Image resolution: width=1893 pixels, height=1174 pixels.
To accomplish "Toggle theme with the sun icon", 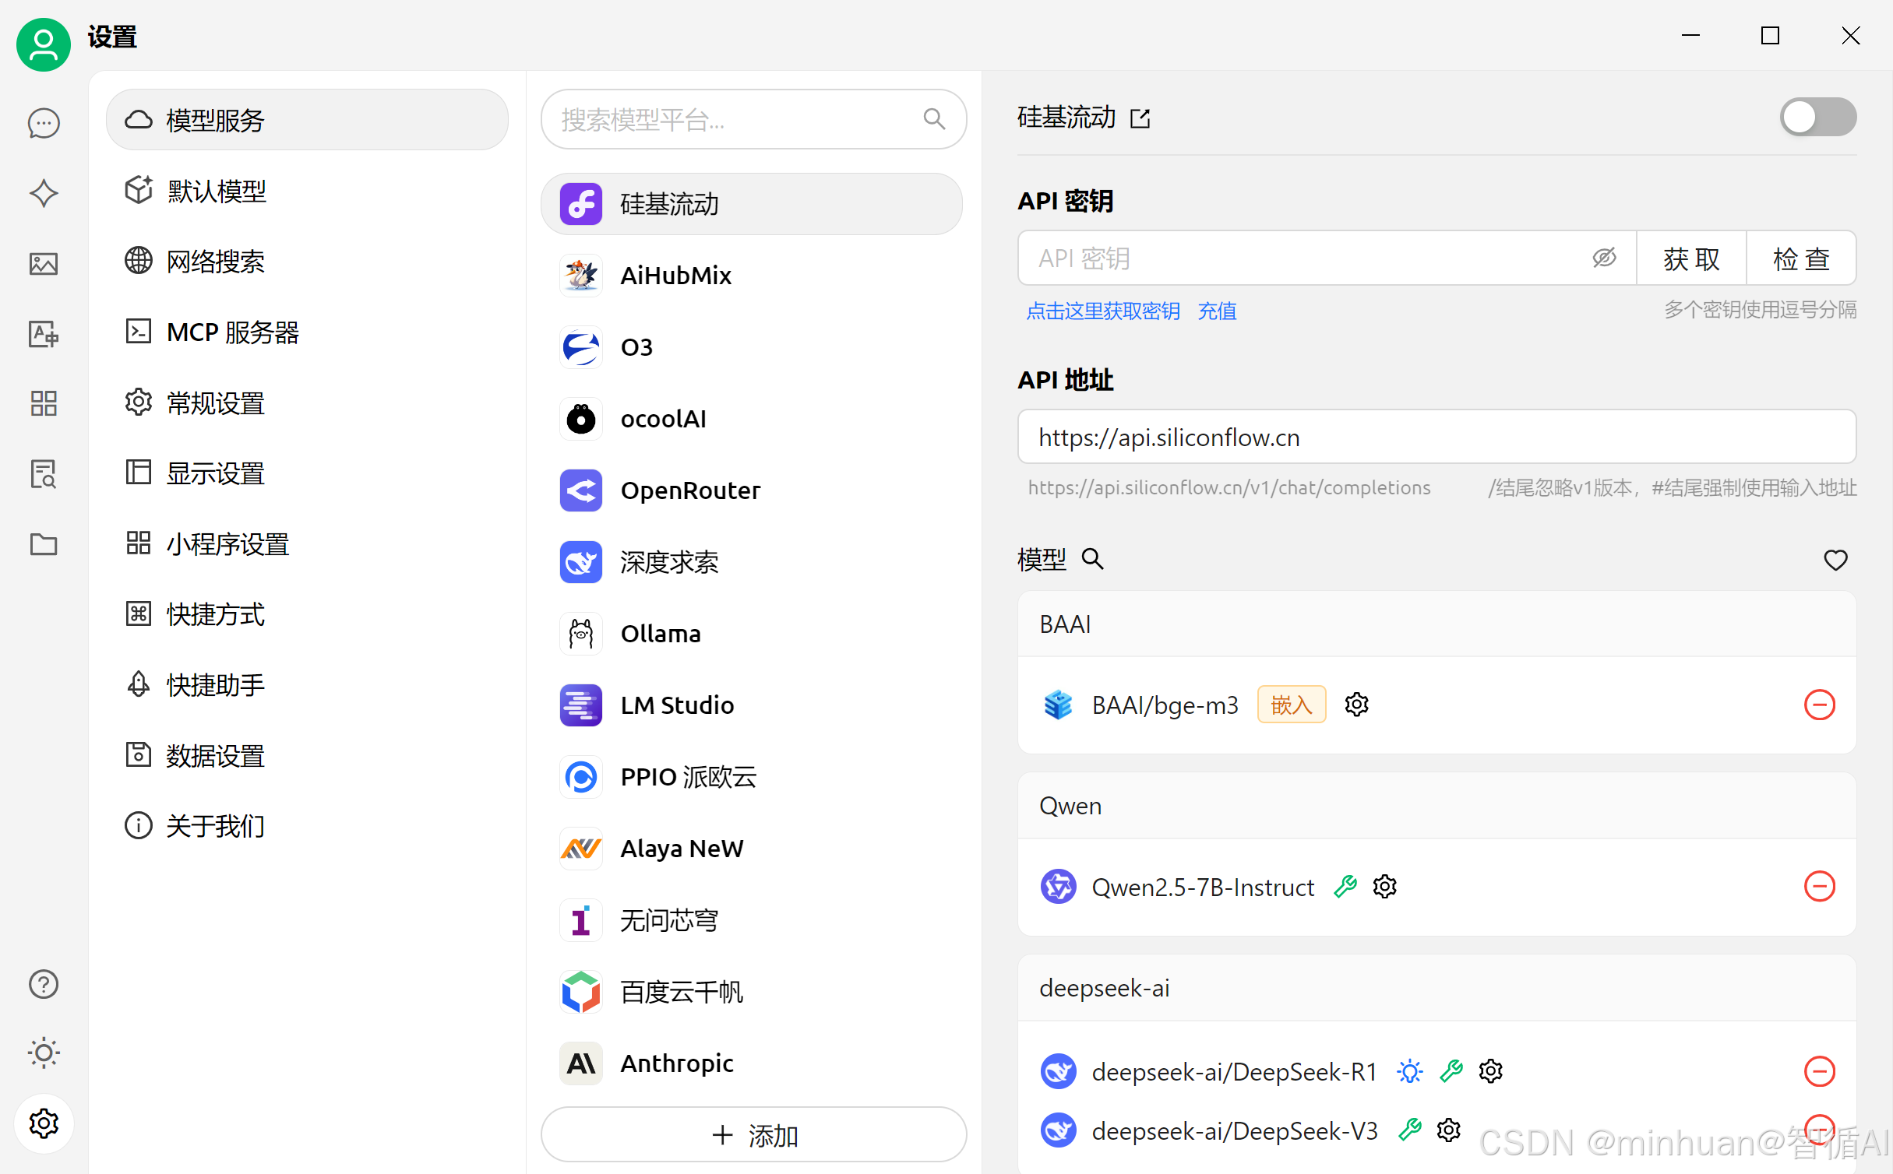I will click(x=44, y=1053).
